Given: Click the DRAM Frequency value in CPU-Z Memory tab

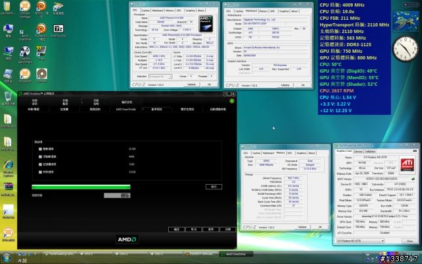Looking at the screenshot, I should 293,178.
